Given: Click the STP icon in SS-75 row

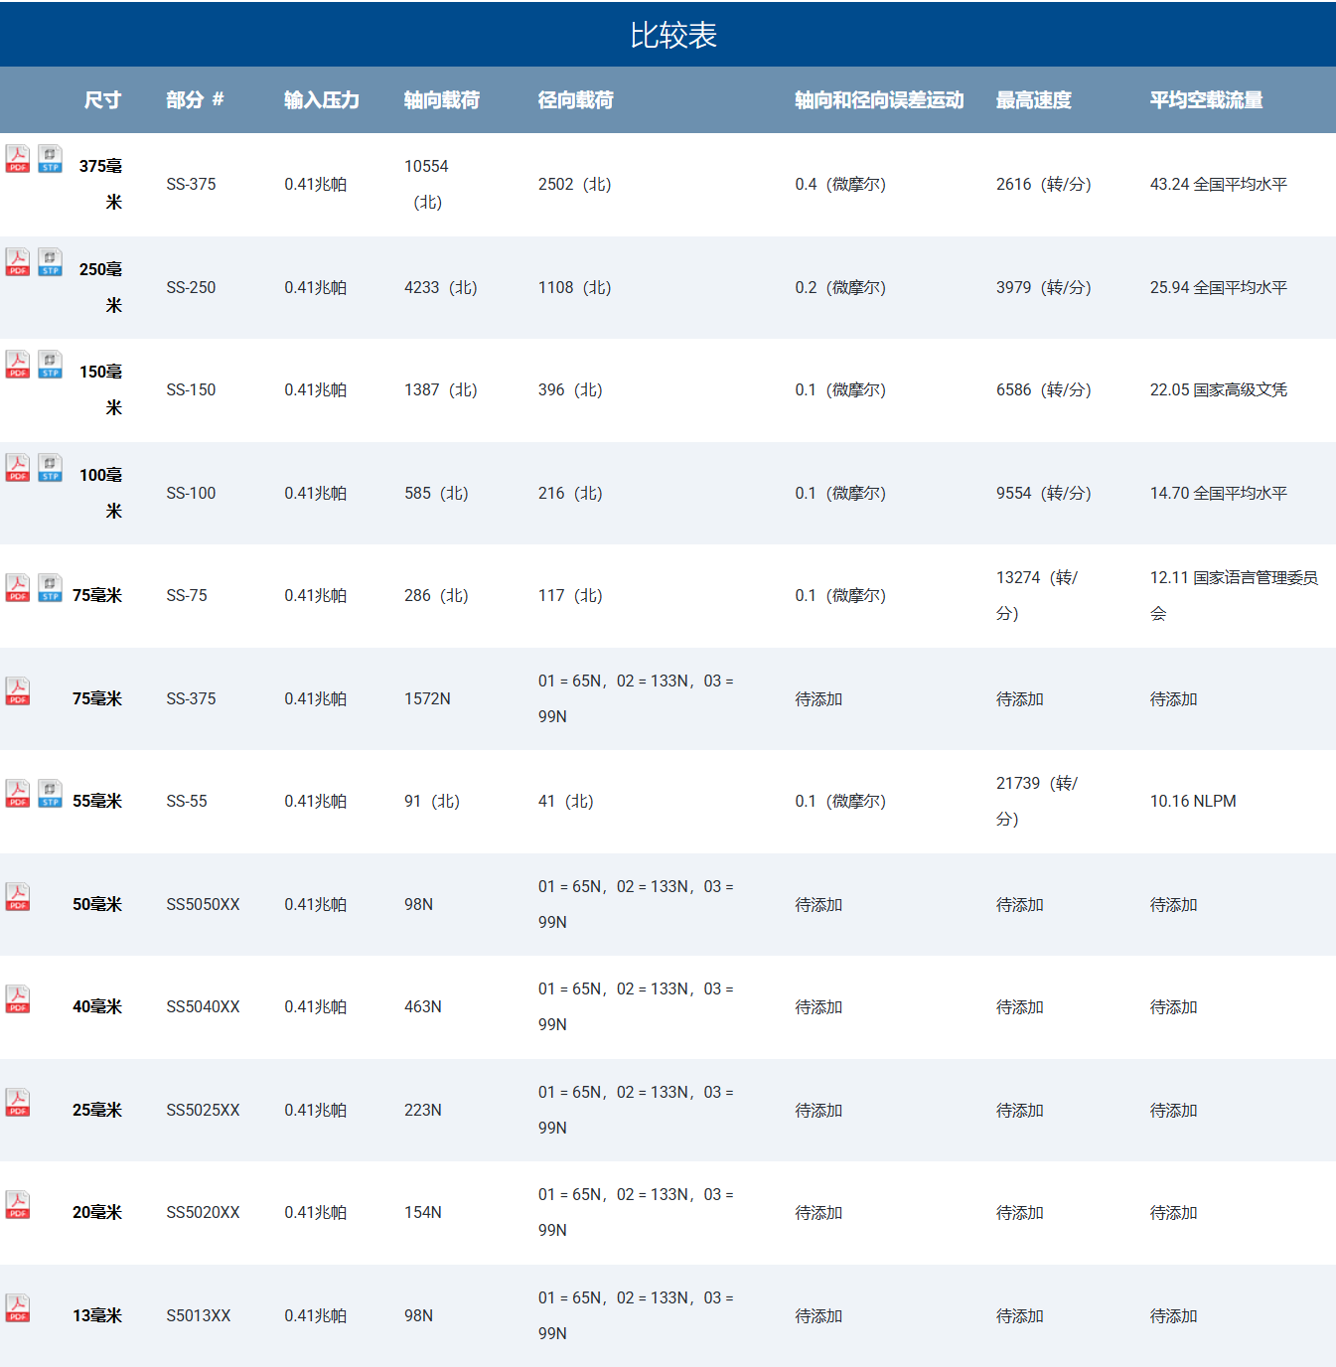Looking at the screenshot, I should tap(51, 588).
